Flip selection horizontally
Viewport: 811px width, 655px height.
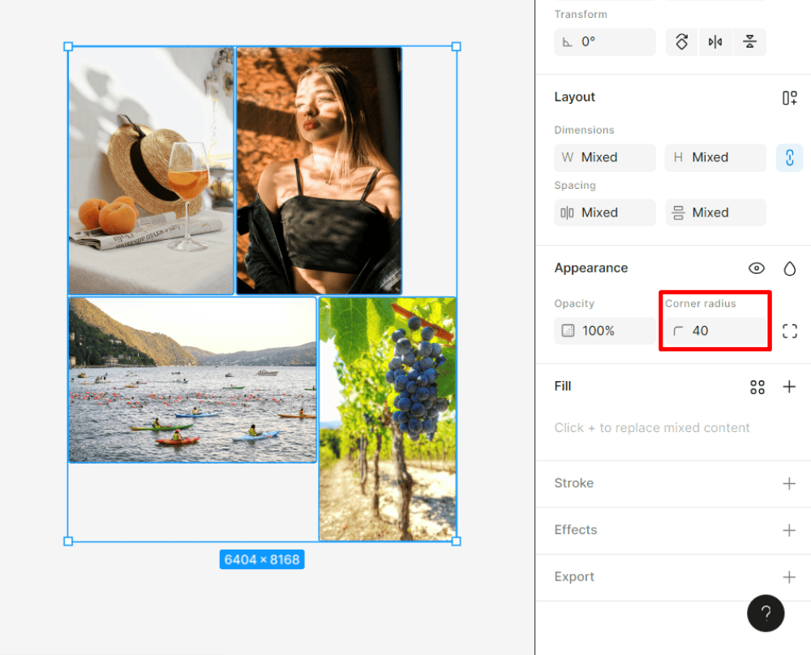pyautogui.click(x=715, y=42)
